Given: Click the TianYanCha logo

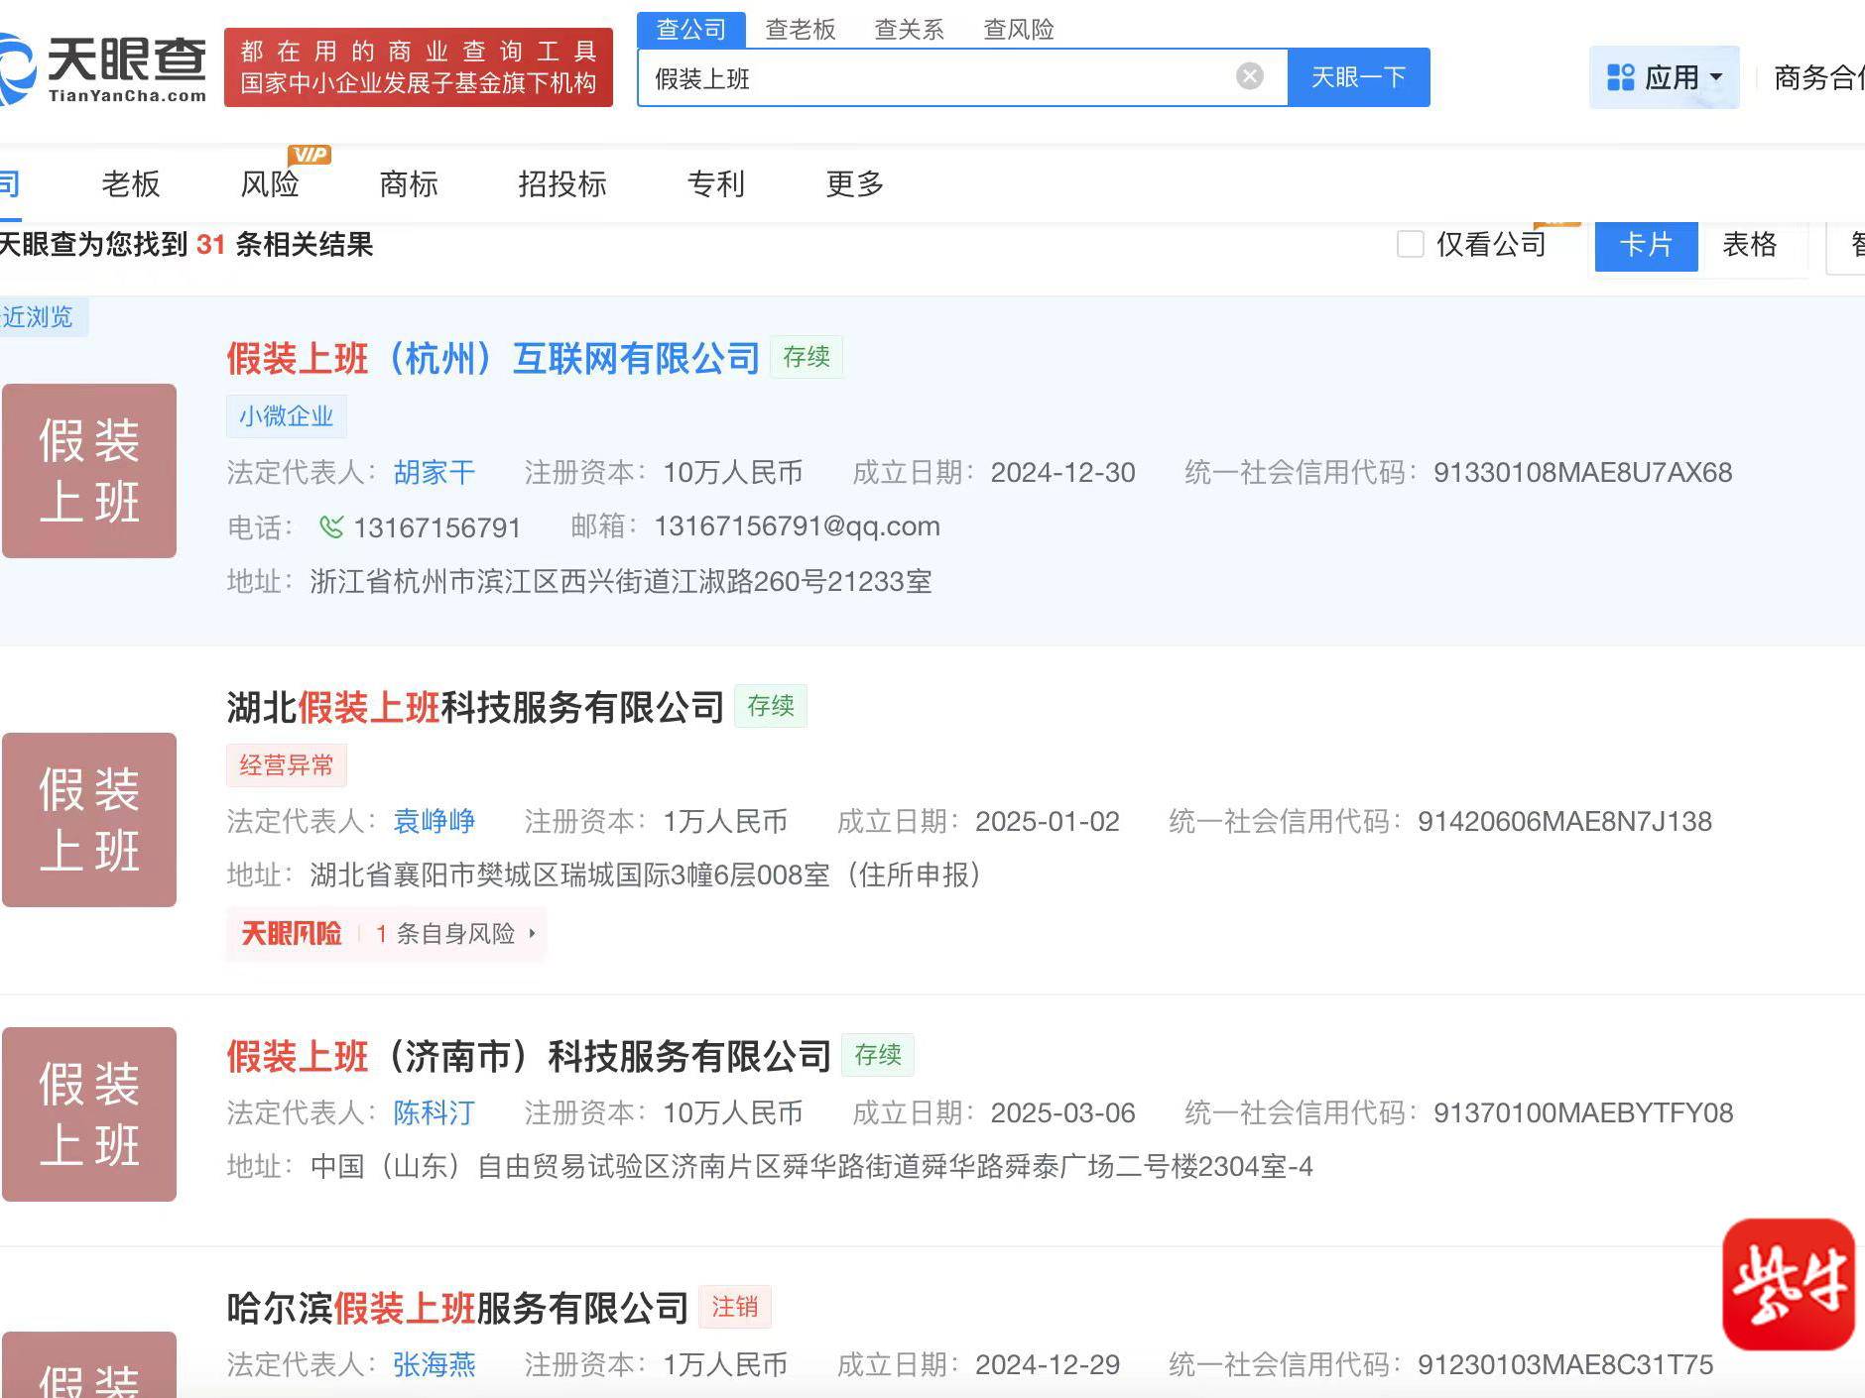Looking at the screenshot, I should pyautogui.click(x=102, y=67).
